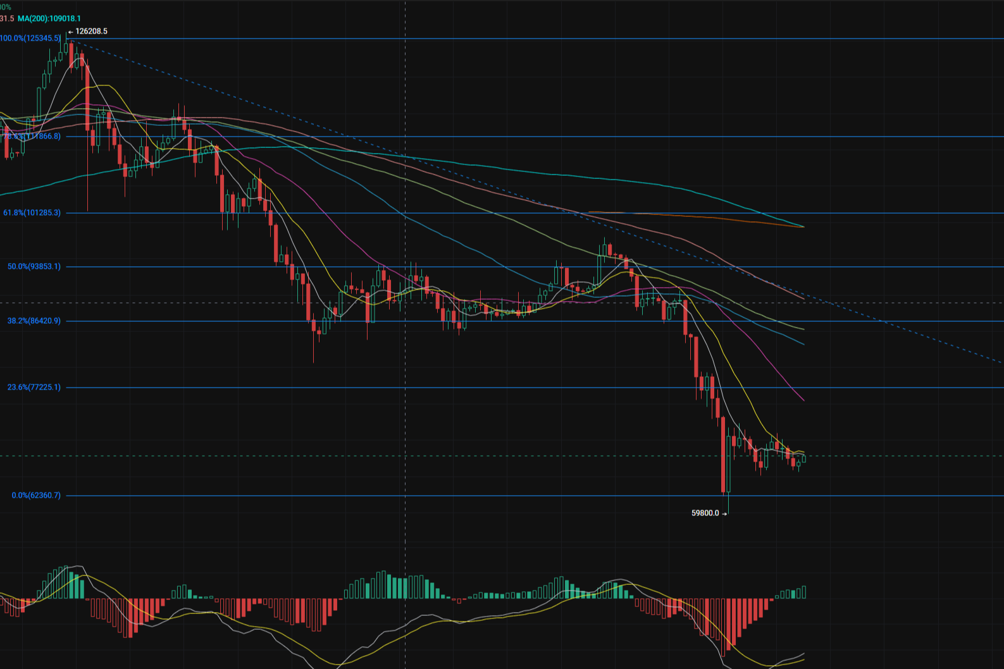Click the last green MACD histogram bar
The image size is (1004, 669).
(x=803, y=592)
